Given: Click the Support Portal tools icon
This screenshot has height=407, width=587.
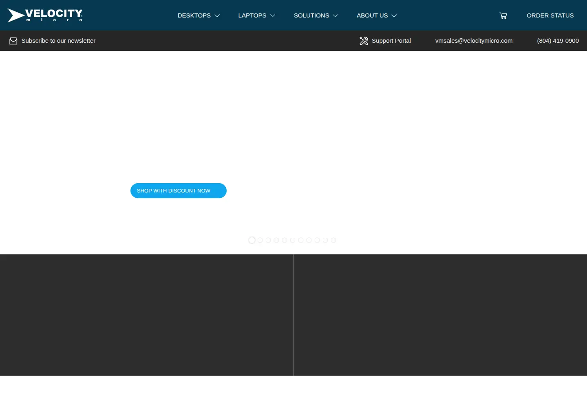Looking at the screenshot, I should pyautogui.click(x=364, y=41).
